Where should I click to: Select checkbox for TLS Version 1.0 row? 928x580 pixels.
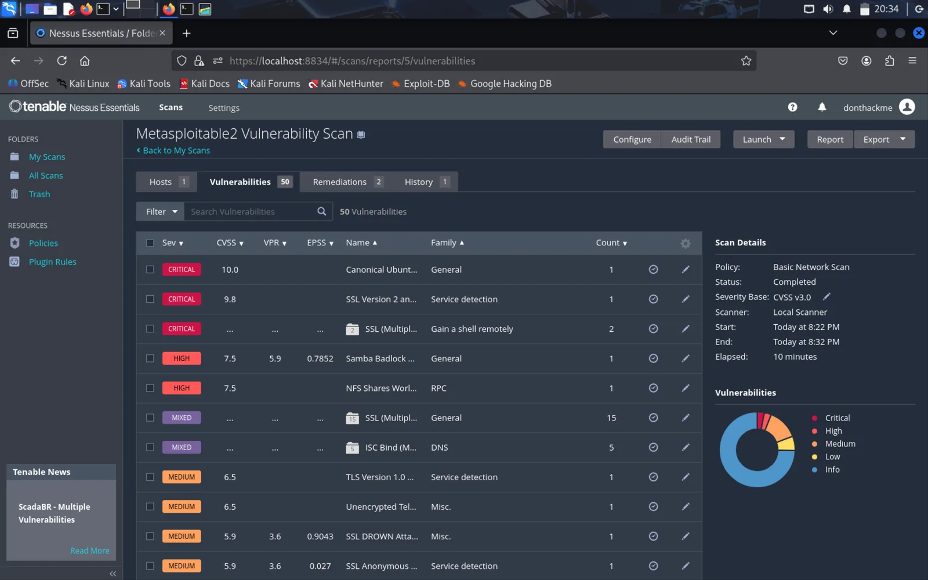point(150,477)
